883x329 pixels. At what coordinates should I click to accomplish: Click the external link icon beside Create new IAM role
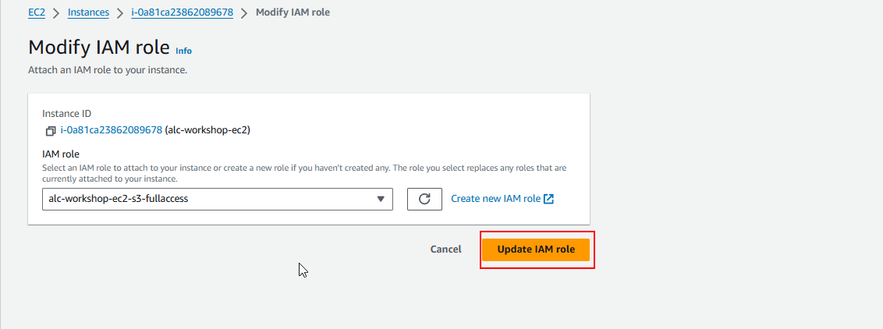549,199
